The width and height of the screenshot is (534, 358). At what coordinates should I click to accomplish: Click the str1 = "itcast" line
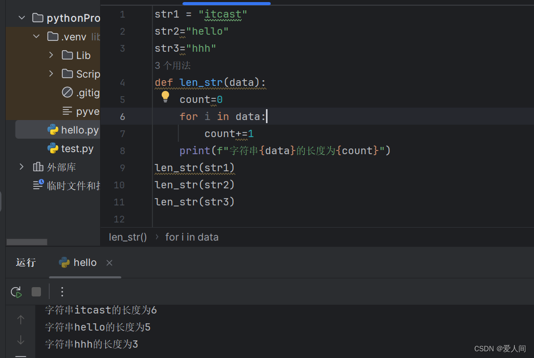tap(201, 14)
